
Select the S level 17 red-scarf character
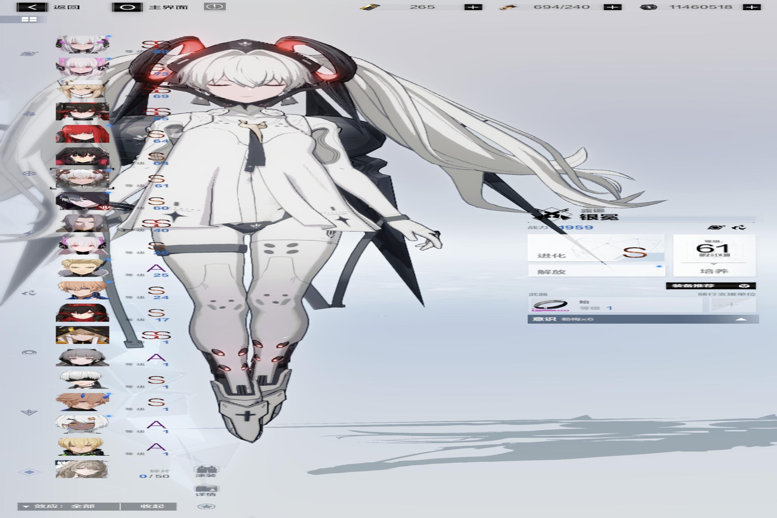click(x=82, y=312)
